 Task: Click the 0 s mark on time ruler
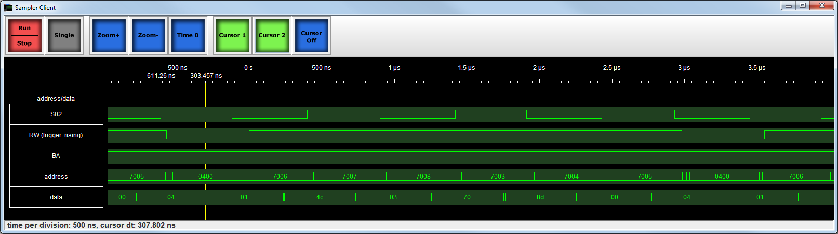click(248, 68)
